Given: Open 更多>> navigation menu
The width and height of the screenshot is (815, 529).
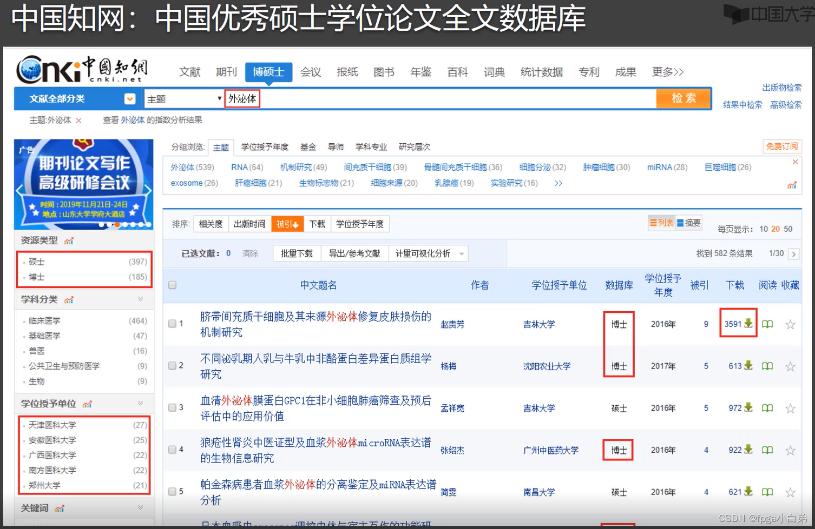Looking at the screenshot, I should (x=667, y=72).
